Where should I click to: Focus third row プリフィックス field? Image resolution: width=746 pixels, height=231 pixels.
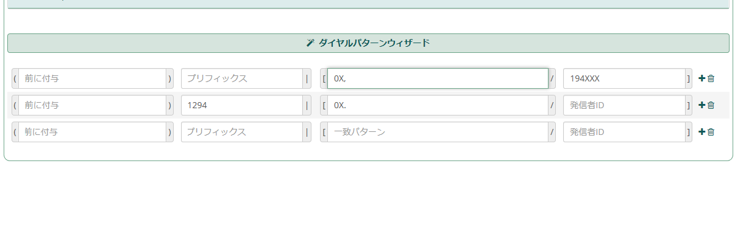(x=241, y=132)
